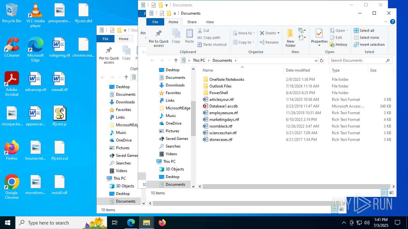Open the Copy to dropdown
The image size is (408, 229).
pyautogui.click(x=244, y=42)
